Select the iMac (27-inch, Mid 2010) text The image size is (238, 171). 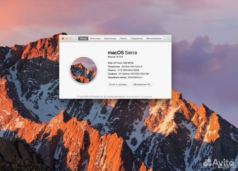tap(121, 63)
